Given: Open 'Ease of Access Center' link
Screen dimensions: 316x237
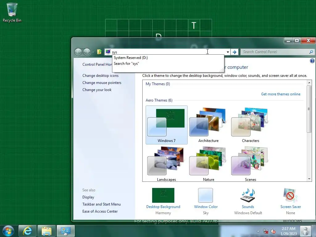Looking at the screenshot, I should [100, 211].
